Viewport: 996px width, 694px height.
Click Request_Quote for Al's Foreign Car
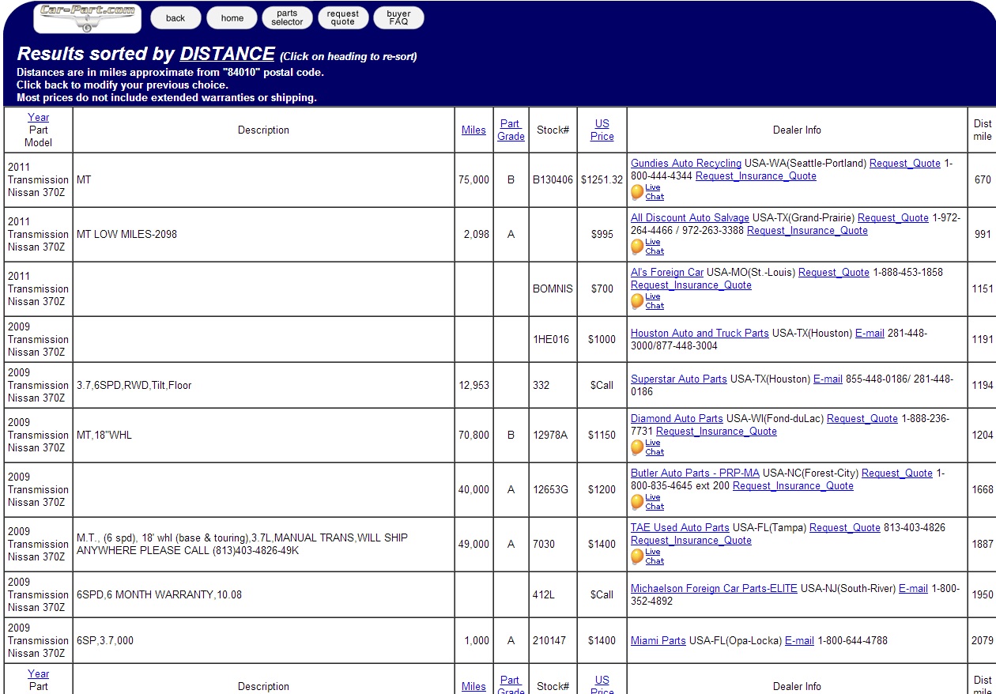(x=834, y=273)
